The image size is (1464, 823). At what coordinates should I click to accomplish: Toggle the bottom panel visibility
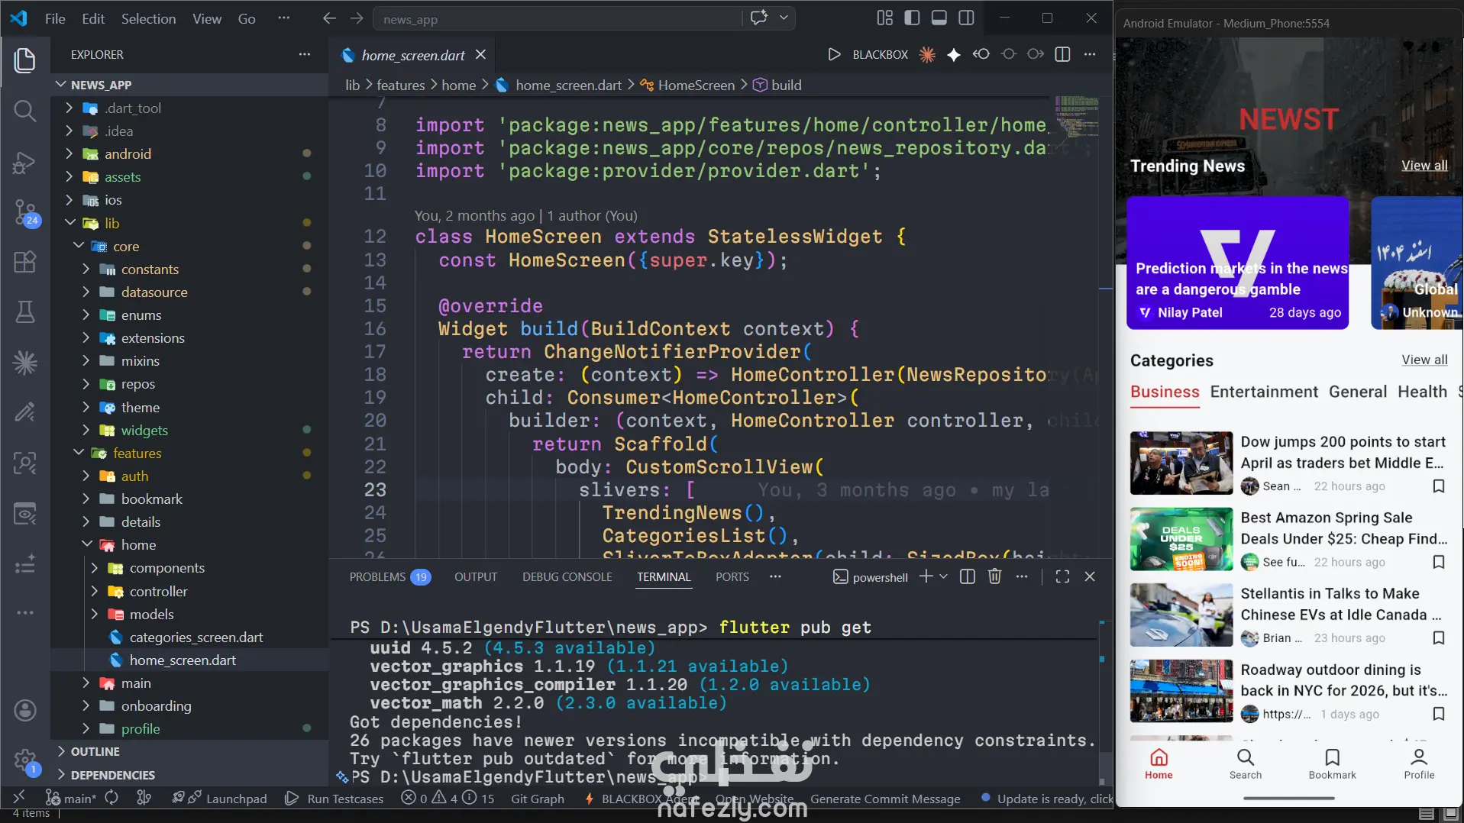pos(939,18)
